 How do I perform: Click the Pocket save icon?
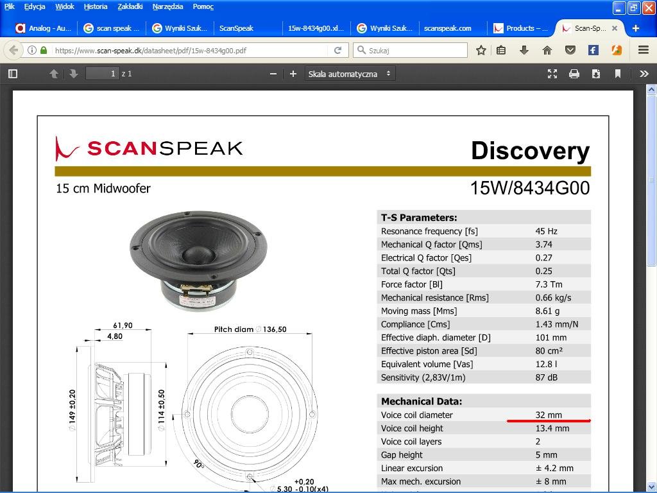pyautogui.click(x=570, y=50)
